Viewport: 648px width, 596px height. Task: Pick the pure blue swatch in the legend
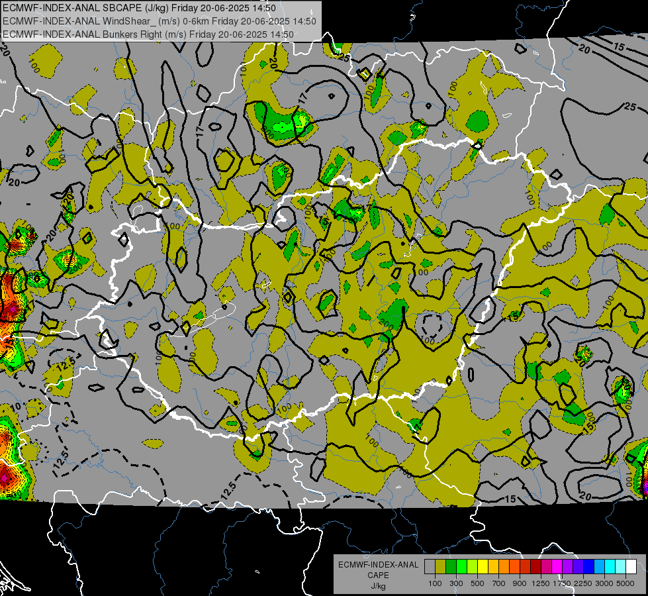coord(589,567)
